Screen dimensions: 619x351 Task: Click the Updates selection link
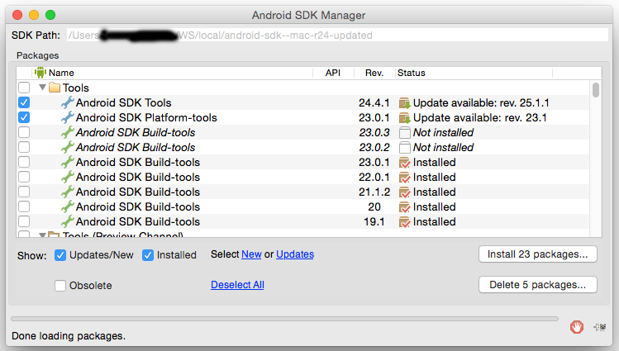(295, 254)
